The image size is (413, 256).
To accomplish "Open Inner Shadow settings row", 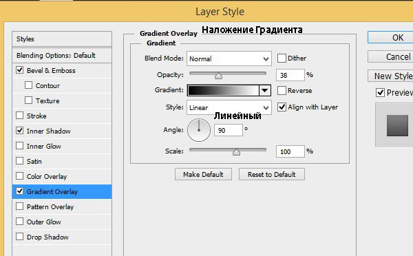I will click(x=62, y=131).
